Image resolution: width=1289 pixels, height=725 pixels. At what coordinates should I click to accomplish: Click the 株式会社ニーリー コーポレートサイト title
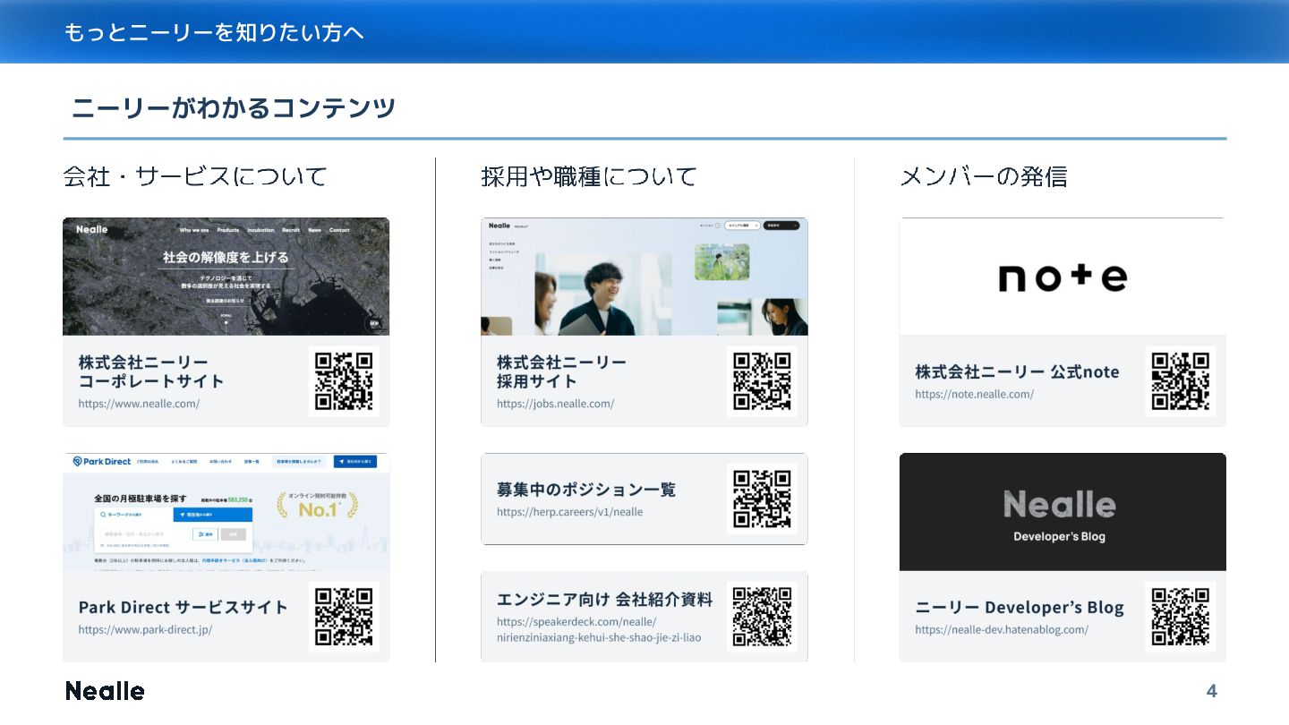pyautogui.click(x=151, y=371)
